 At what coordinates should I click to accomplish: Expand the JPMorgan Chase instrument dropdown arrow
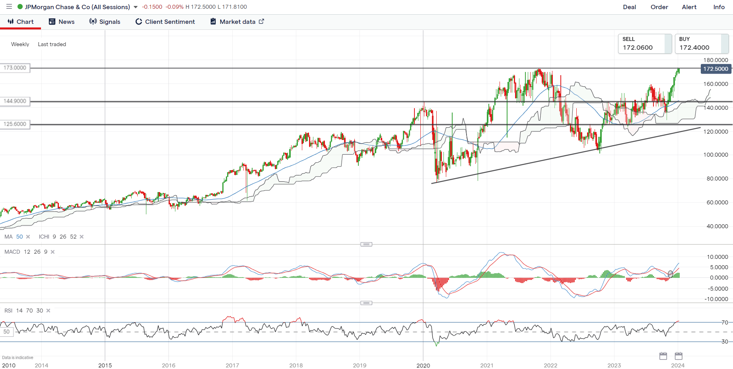tap(136, 7)
